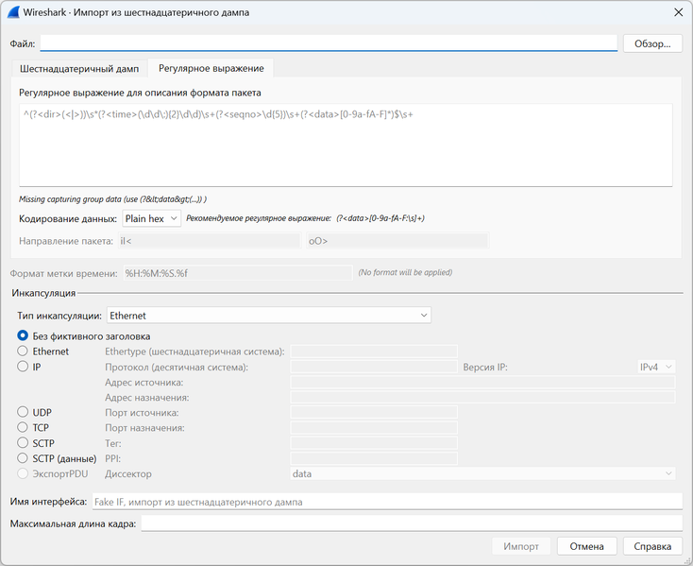Click the Wireshark fin icon in title bar
The height and width of the screenshot is (566, 693).
[13, 12]
